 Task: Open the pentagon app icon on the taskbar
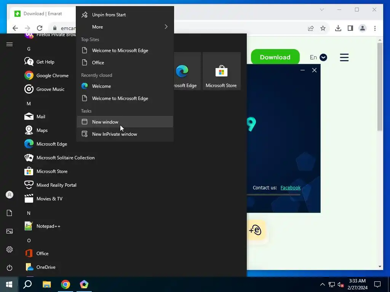click(x=84, y=284)
